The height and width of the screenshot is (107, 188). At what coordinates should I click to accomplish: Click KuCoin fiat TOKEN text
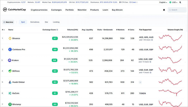pos(142,93)
